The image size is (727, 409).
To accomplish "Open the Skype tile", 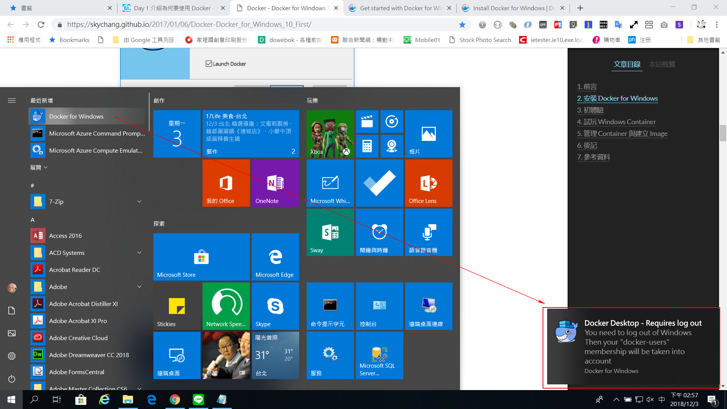I will coord(275,306).
